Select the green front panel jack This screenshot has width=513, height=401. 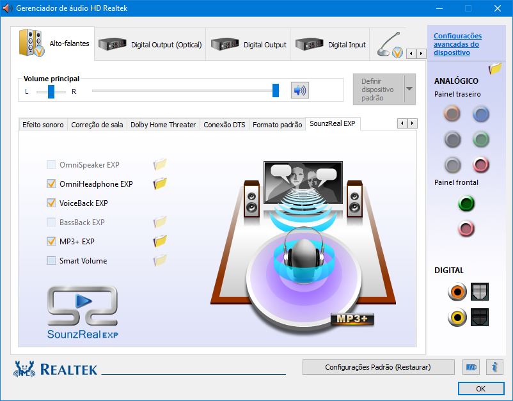click(x=466, y=203)
